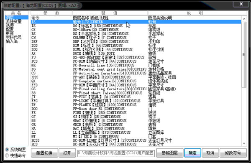Click the 配置切换 button
The image size is (251, 163).
[44, 153]
